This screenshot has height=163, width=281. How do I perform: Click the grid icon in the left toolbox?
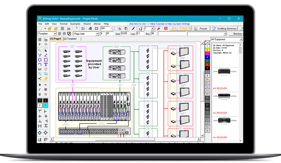point(40,39)
